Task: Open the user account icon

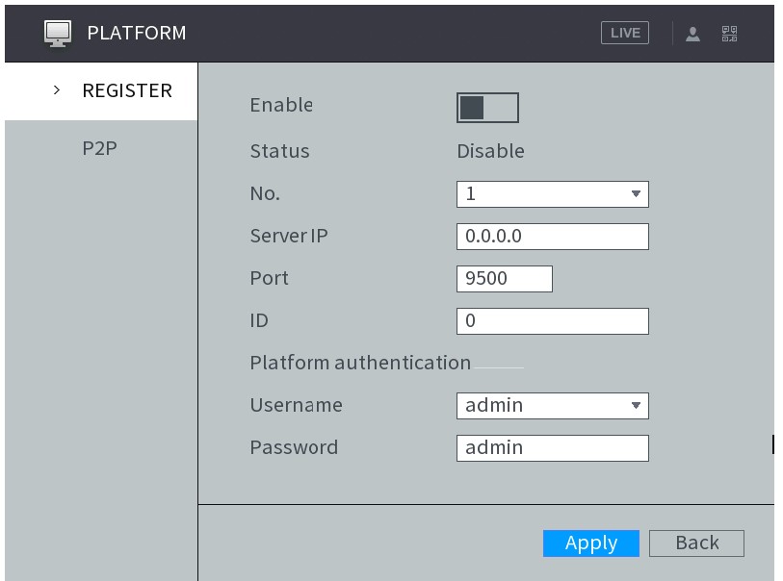Action: [x=692, y=33]
